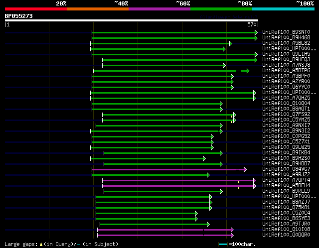Select the UniRef100_B9HDD7 label
This screenshot has width=319, height=248.
[286, 164]
